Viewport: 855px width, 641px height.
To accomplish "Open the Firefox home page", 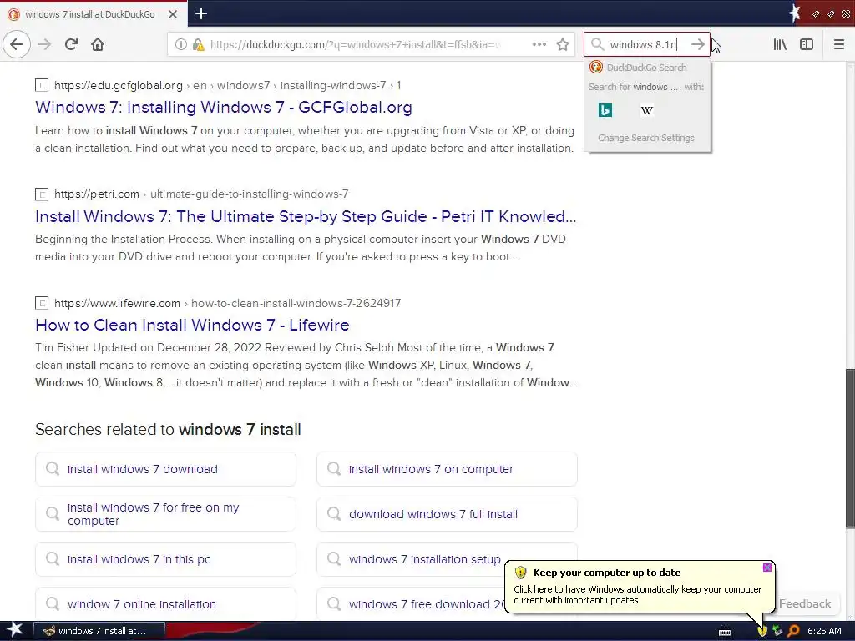I will click(98, 44).
